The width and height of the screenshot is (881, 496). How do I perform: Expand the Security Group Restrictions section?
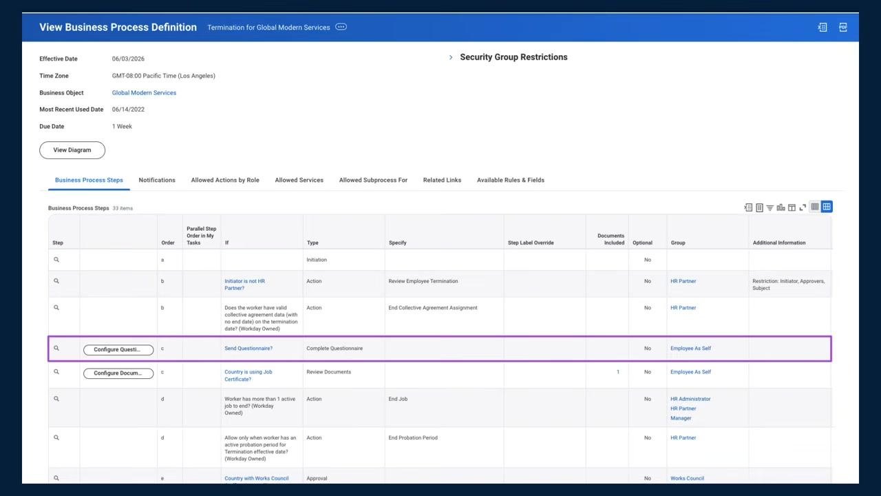coord(451,57)
